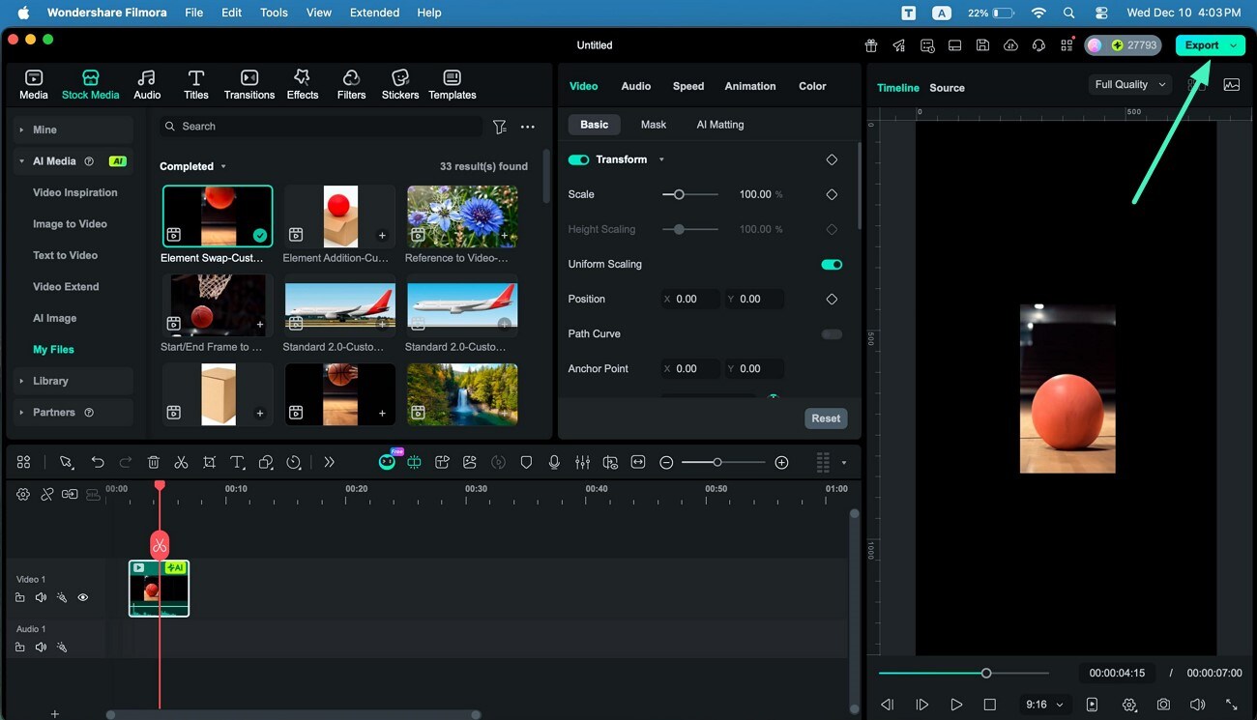This screenshot has height=720, width=1257.
Task: Hide the Video 1 track with the eye icon
Action: tap(83, 597)
